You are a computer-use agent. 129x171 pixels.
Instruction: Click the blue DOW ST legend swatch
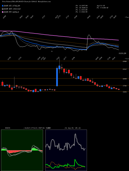click(3, 6)
